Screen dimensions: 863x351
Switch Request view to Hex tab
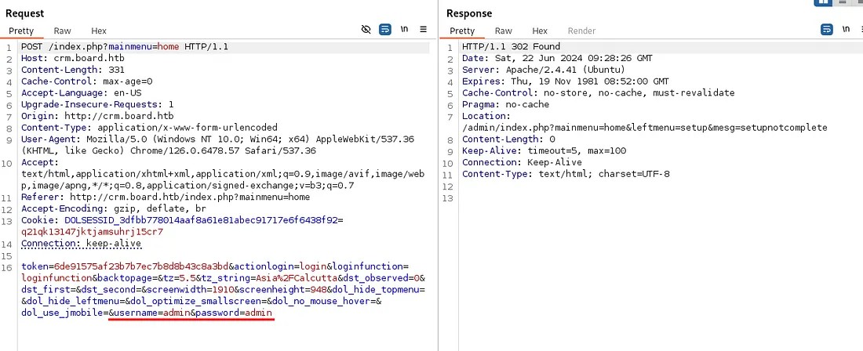[99, 31]
